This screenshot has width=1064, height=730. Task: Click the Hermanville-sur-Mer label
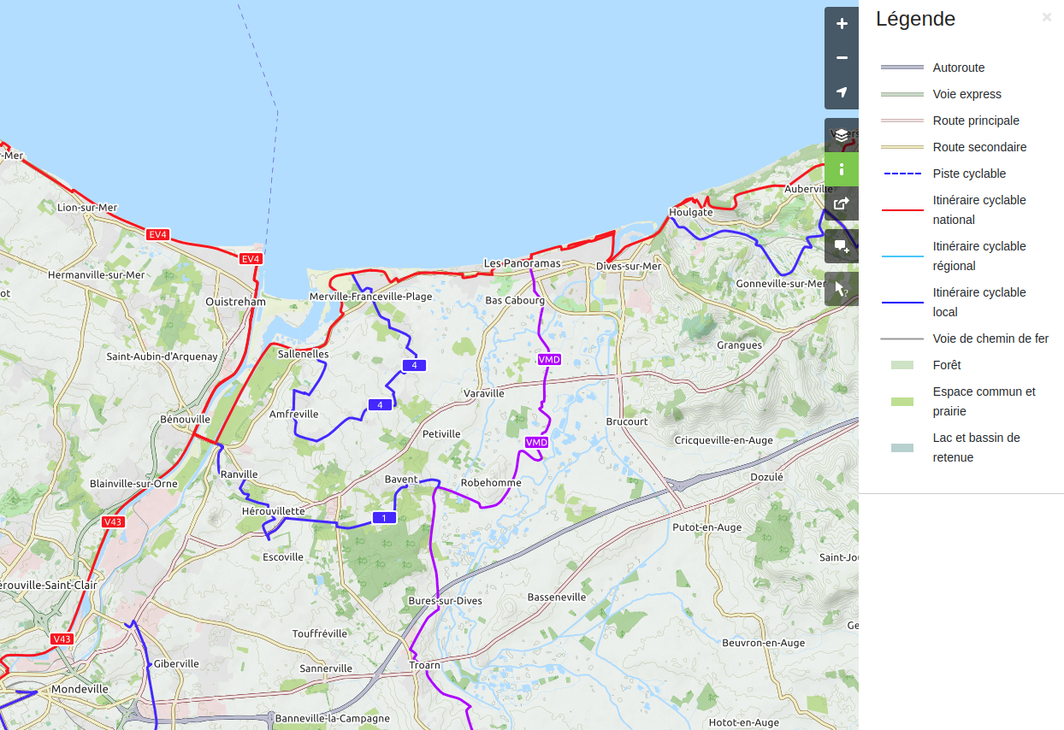click(x=97, y=274)
